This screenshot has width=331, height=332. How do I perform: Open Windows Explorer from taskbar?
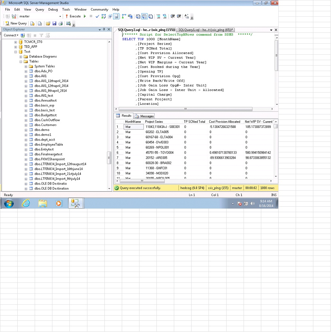click(x=42, y=203)
